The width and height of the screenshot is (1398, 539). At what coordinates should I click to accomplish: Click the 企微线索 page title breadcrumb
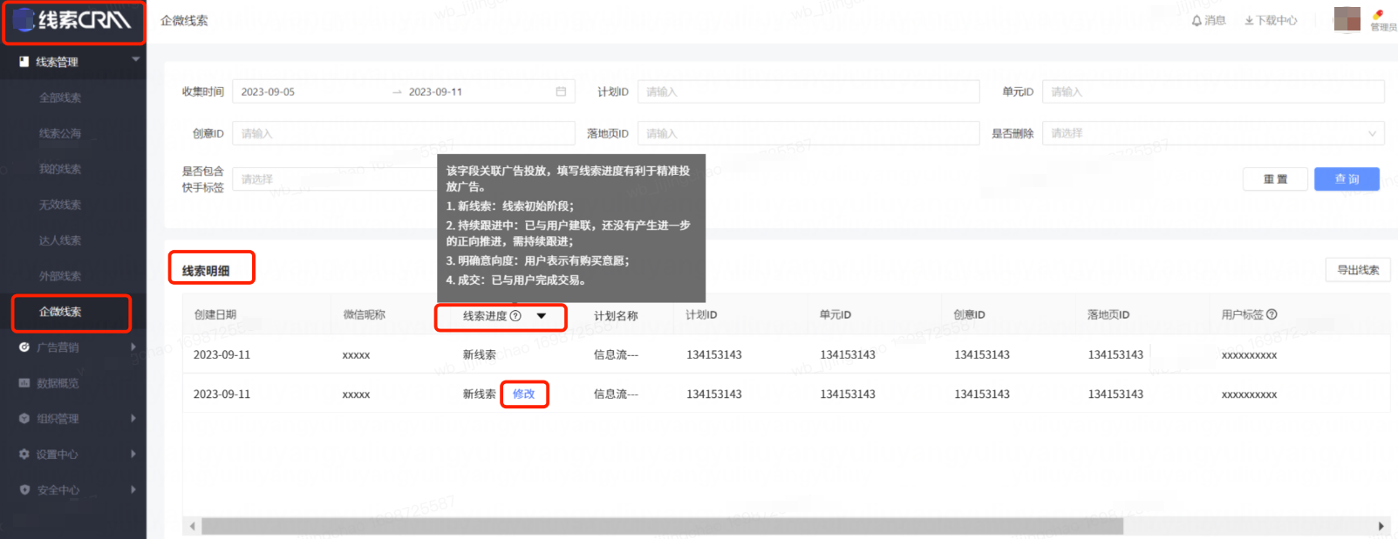pos(184,20)
